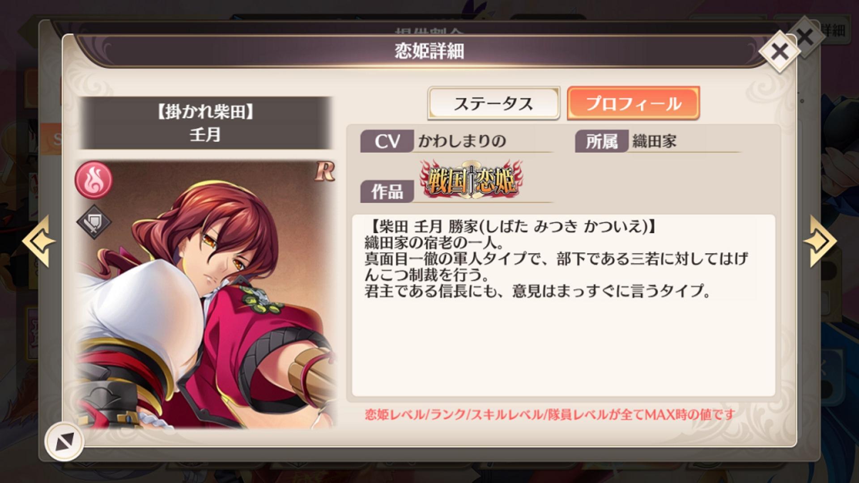Click the 所属 織田家 field
This screenshot has height=483, width=859.
(658, 141)
